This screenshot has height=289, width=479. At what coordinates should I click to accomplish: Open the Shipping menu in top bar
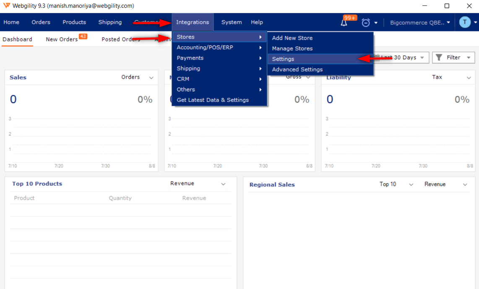coord(110,22)
